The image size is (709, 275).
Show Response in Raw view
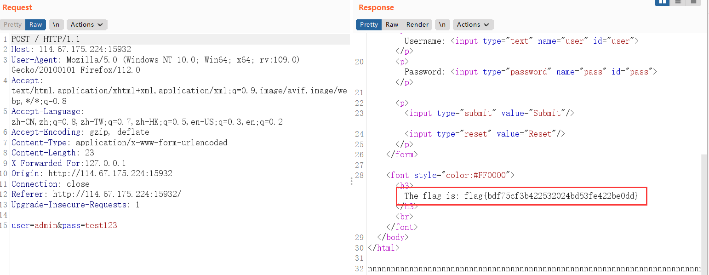392,25
